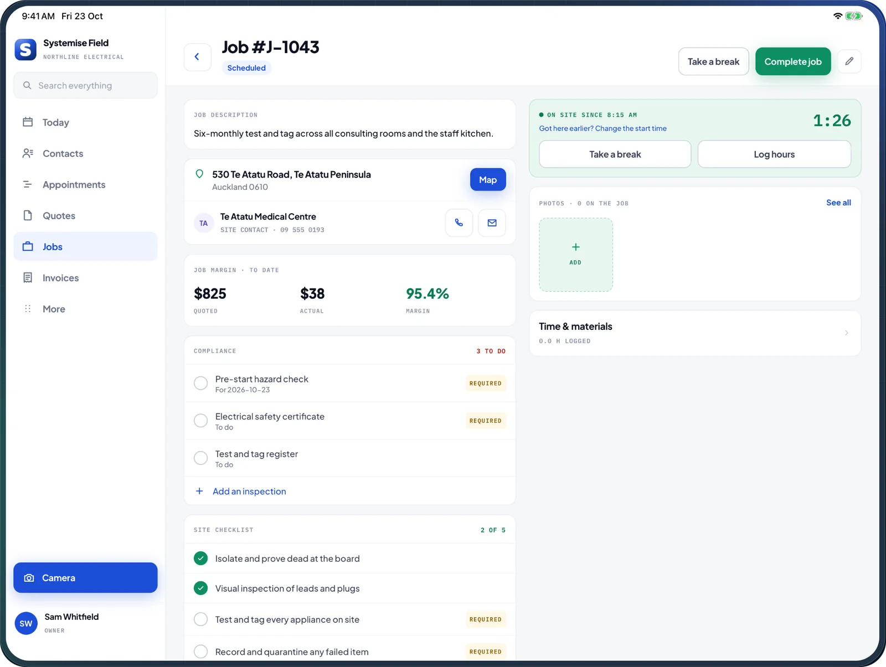
Task: Click the camera icon on the Camera button
Action: click(x=29, y=578)
